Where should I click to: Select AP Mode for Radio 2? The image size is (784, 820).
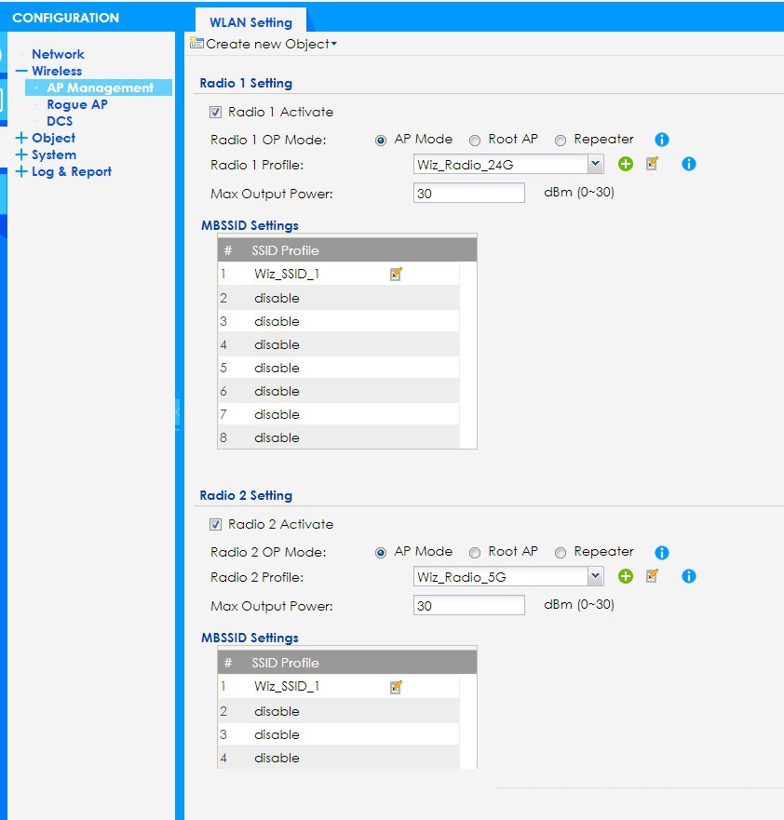[x=381, y=553]
